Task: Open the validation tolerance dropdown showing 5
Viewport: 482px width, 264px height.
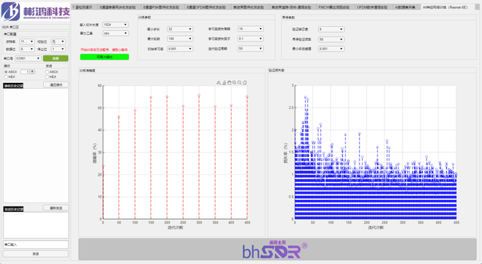Action: [331, 29]
